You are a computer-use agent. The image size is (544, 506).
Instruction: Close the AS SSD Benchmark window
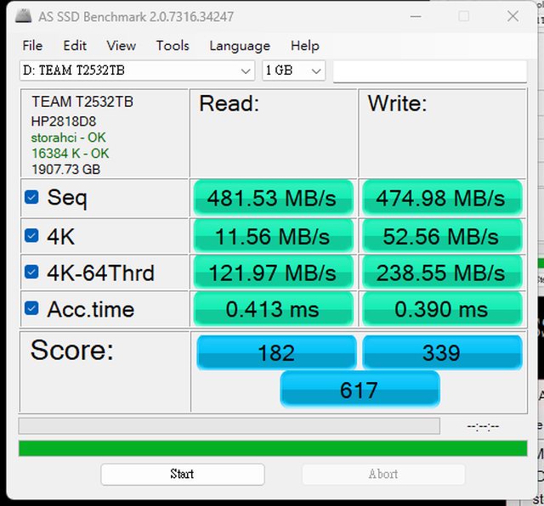click(x=512, y=16)
